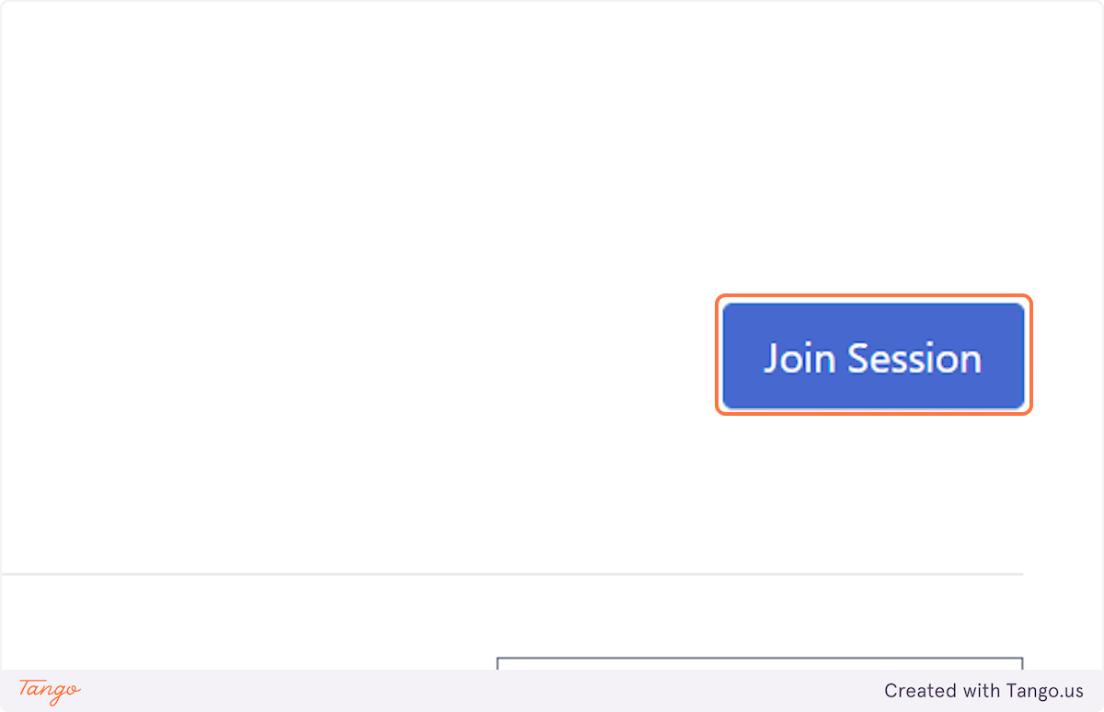This screenshot has width=1104, height=712.
Task: Click the white area below the divider
Action: (x=248, y=622)
